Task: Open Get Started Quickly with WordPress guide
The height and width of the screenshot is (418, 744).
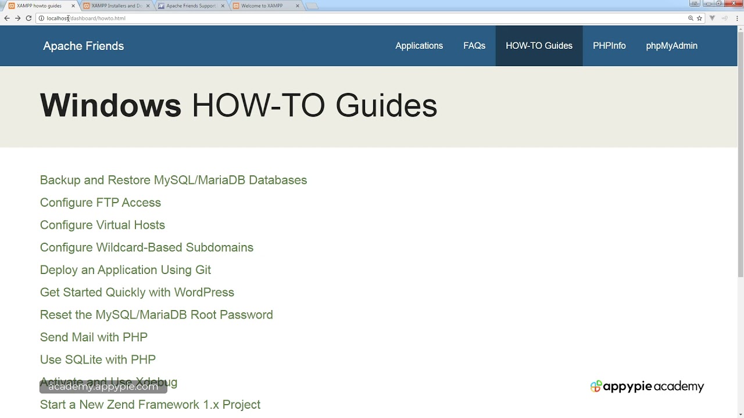Action: click(137, 292)
